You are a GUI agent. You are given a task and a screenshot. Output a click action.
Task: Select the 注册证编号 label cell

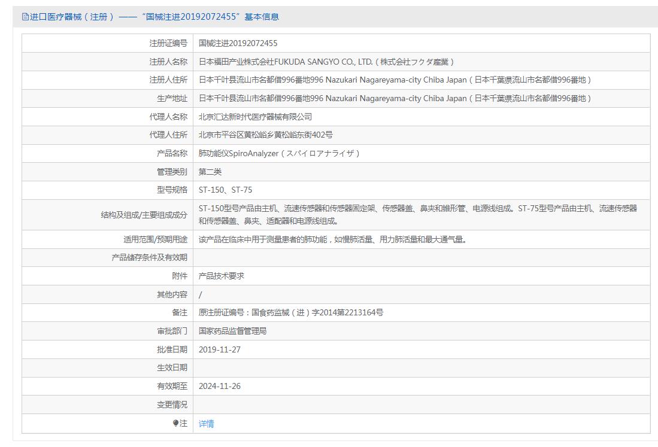pyautogui.click(x=168, y=43)
